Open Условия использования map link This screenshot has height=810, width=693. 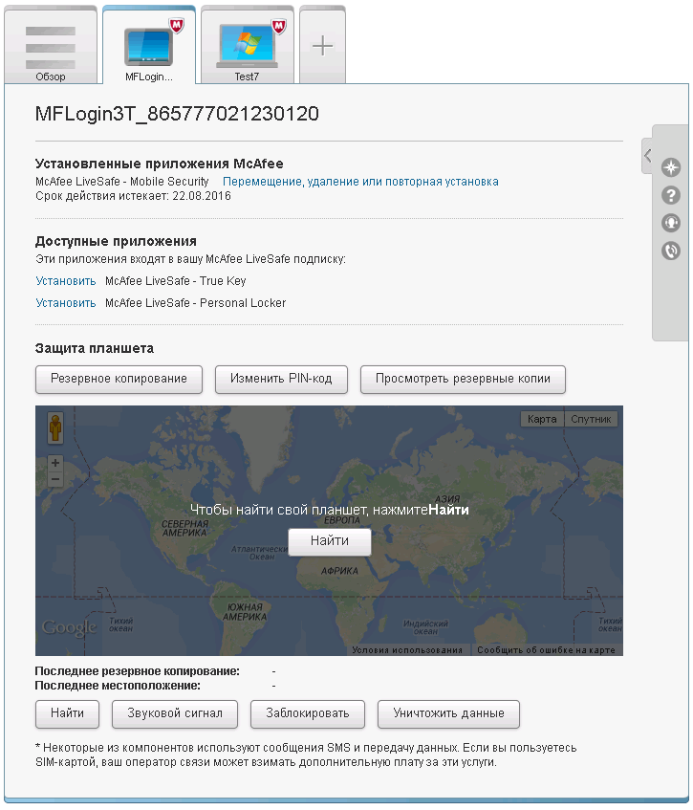click(x=407, y=650)
